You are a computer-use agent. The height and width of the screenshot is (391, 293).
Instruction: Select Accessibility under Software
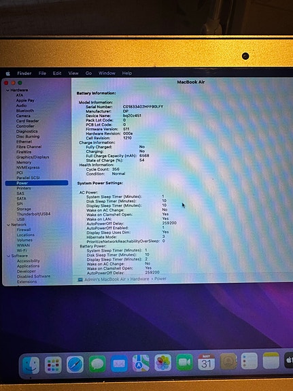click(x=28, y=261)
